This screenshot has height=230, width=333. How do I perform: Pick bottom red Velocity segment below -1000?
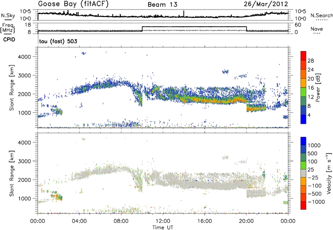pos(303,206)
